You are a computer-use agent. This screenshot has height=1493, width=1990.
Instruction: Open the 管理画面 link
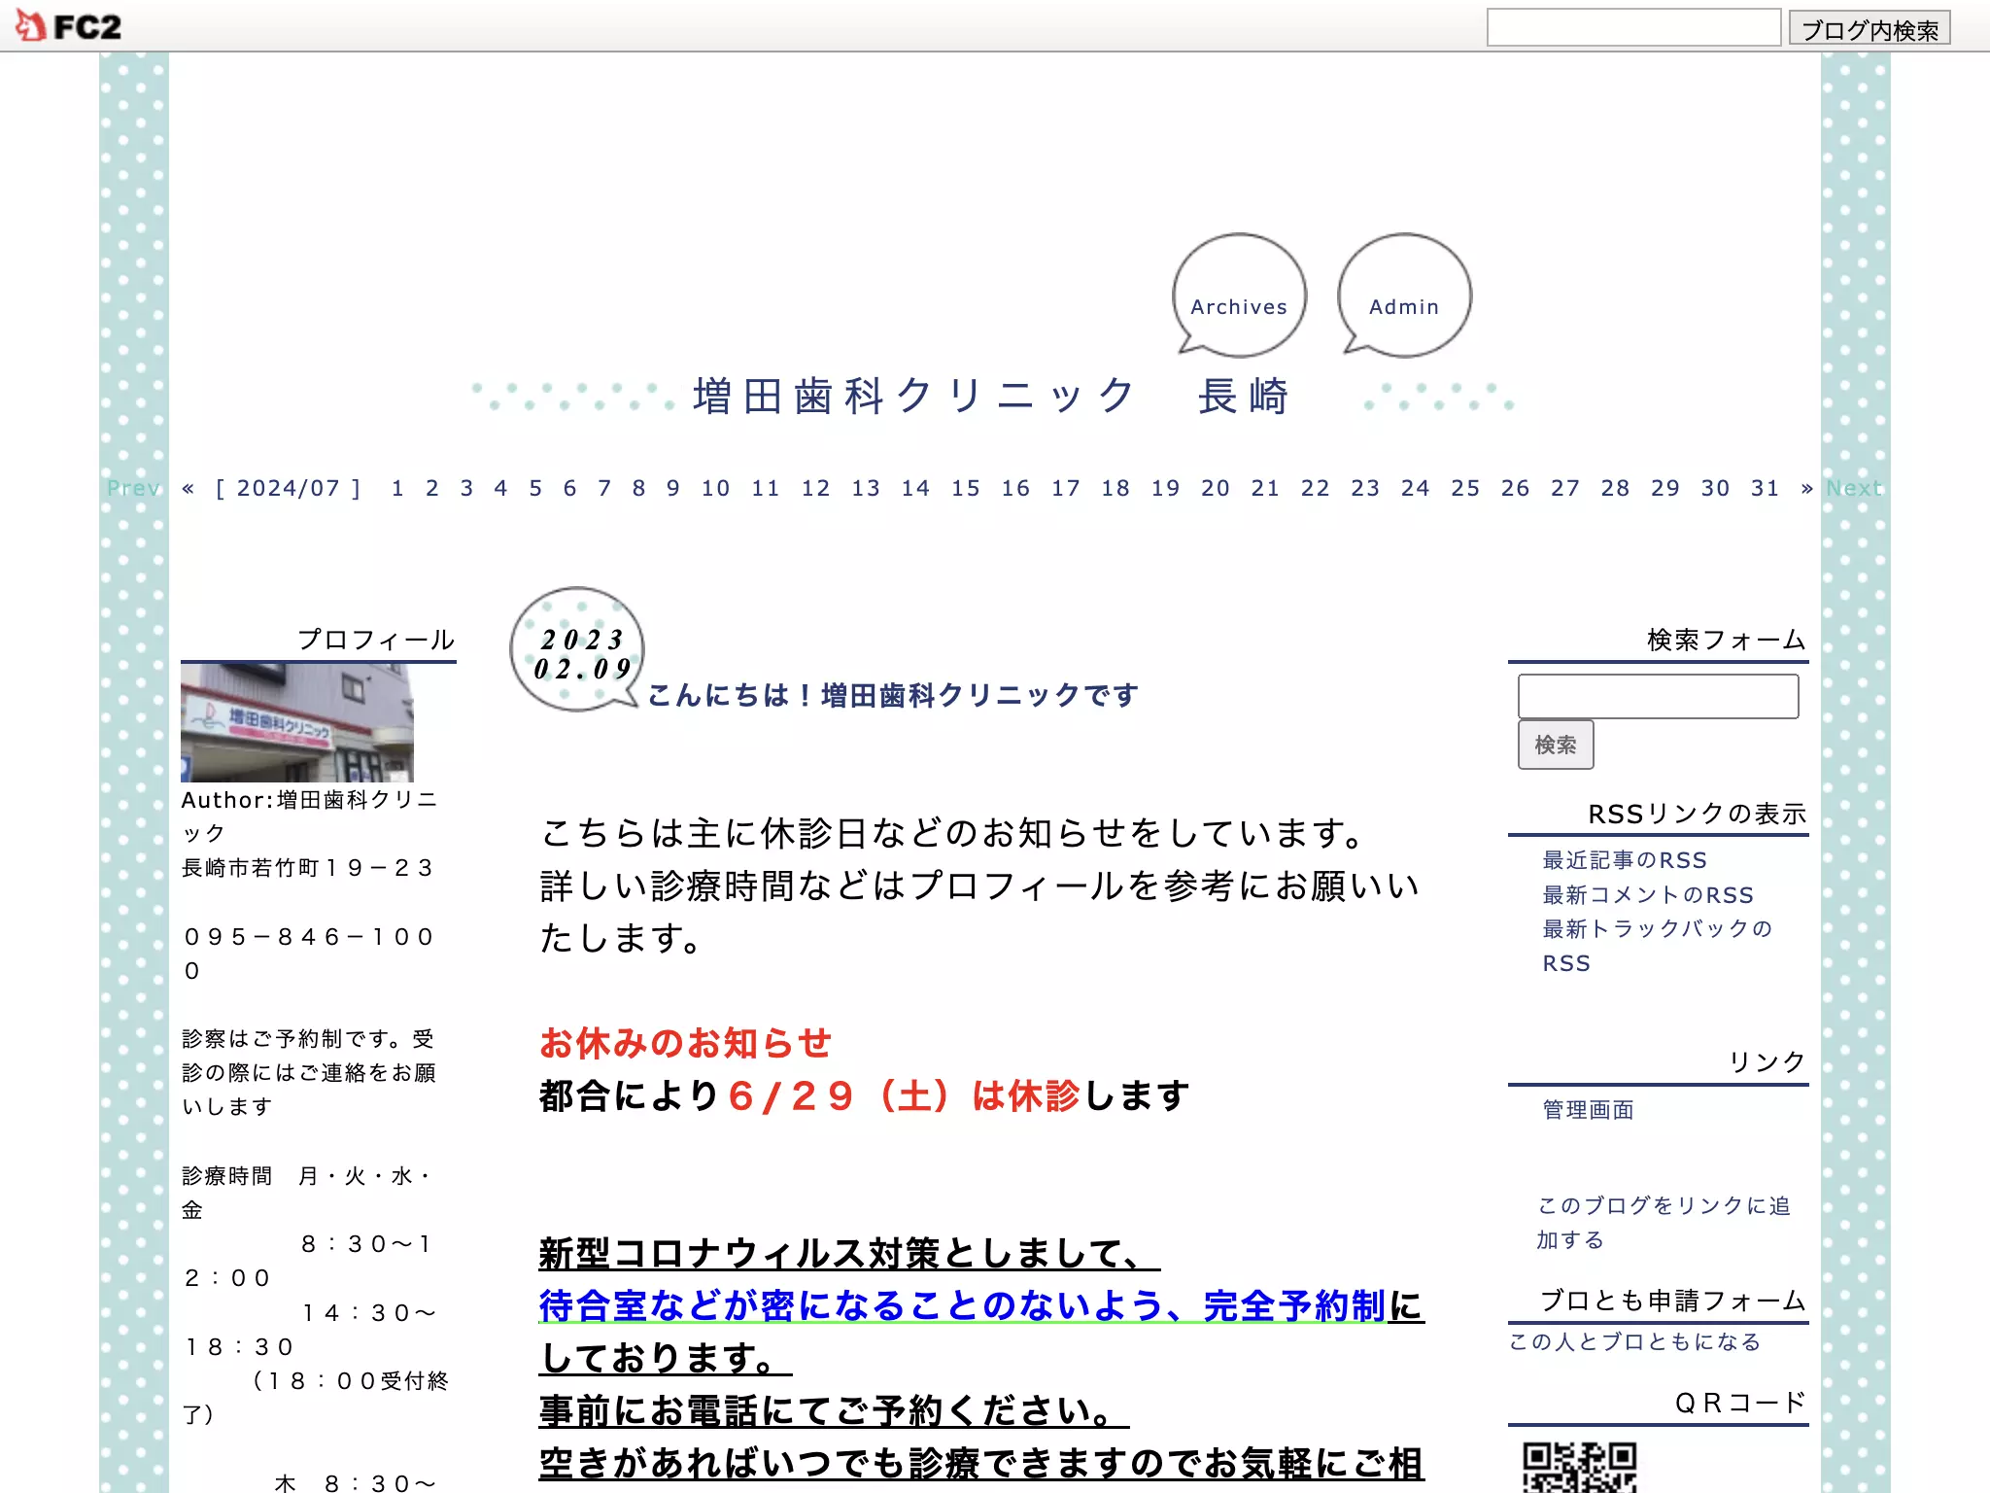[1589, 1110]
